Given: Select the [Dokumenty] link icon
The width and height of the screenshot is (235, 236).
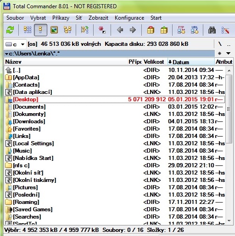Looking at the screenshot, I should click(9, 114).
